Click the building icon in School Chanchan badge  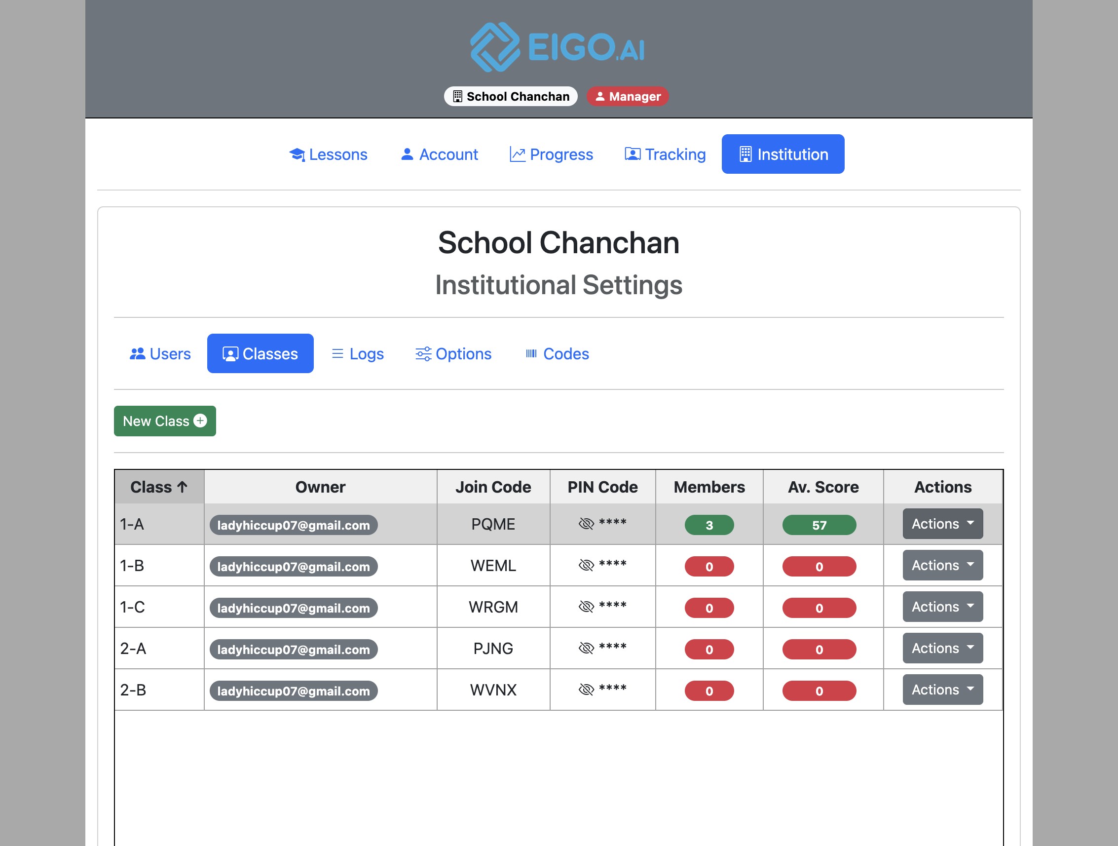pyautogui.click(x=457, y=96)
